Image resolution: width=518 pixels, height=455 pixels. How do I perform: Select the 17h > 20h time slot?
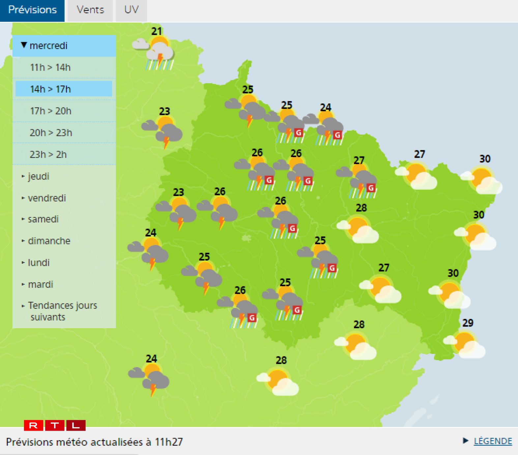(51, 111)
